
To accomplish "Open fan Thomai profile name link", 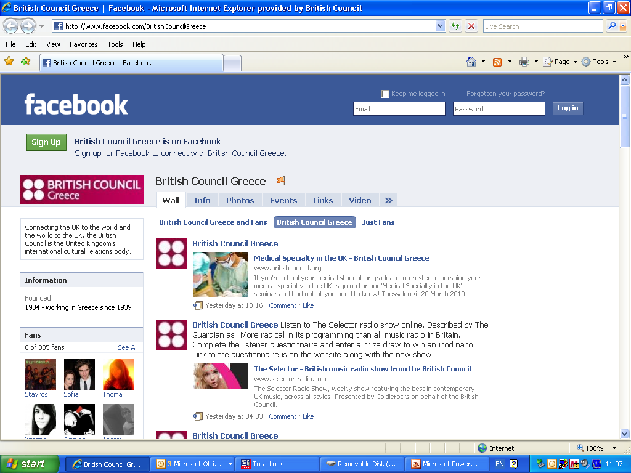I will (113, 395).
